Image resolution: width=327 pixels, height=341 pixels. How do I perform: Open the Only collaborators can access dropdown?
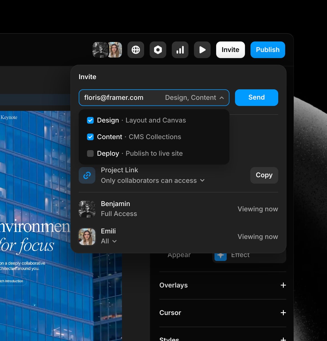point(202,180)
